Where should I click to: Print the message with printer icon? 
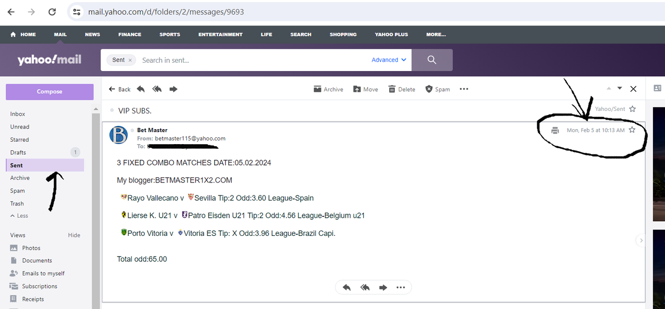pos(555,130)
